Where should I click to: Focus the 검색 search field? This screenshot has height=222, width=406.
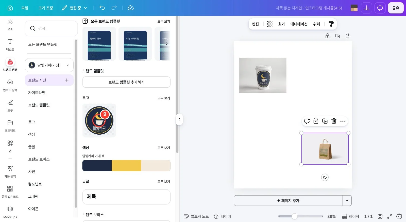51,28
